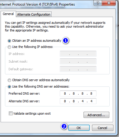
Task: Select Use the following IP address
Action: pos(9,47)
